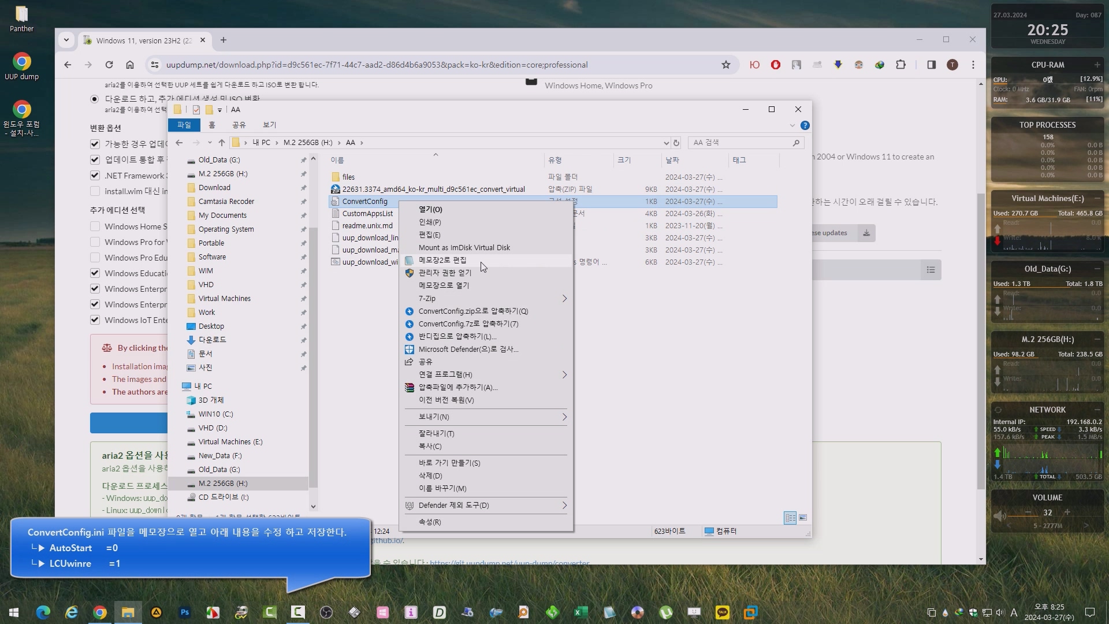This screenshot has height=624, width=1109.
Task: Open Internet Explorer from taskbar
Action: (x=72, y=612)
